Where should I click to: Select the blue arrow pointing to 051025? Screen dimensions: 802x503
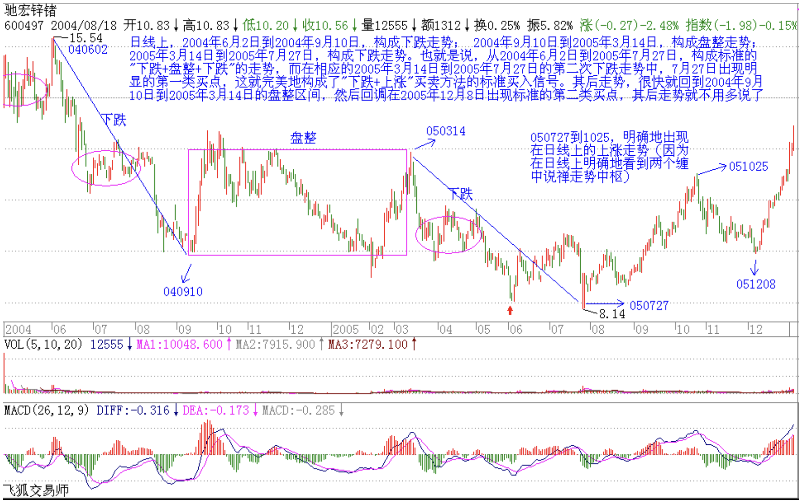click(712, 170)
